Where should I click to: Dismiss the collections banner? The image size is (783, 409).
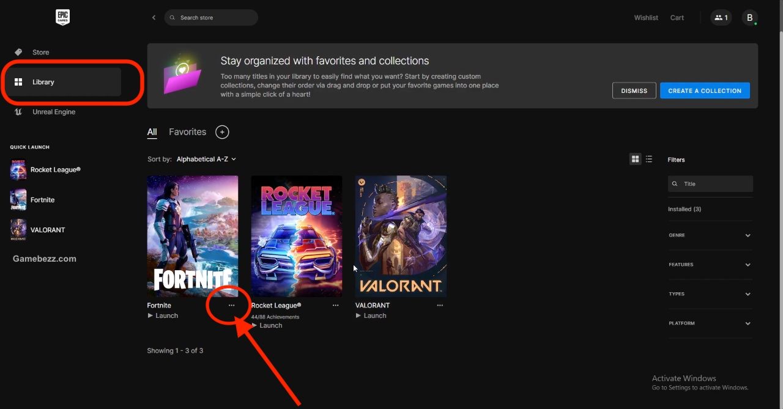634,90
